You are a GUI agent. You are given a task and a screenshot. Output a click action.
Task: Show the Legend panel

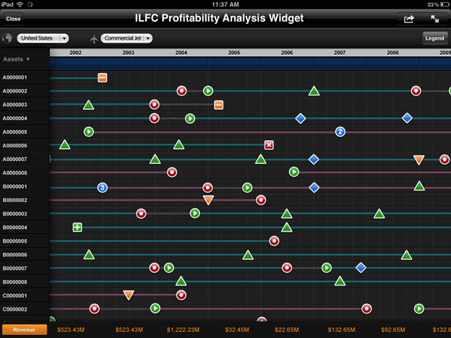[434, 38]
